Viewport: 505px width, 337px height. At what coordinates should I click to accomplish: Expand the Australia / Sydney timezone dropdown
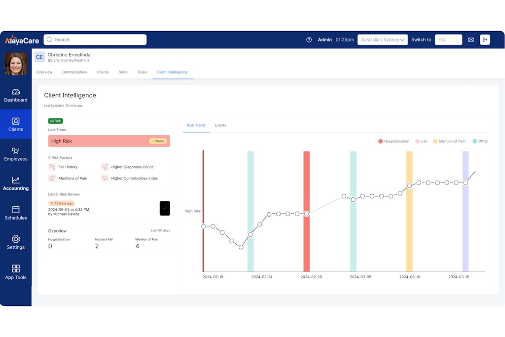pyautogui.click(x=383, y=40)
